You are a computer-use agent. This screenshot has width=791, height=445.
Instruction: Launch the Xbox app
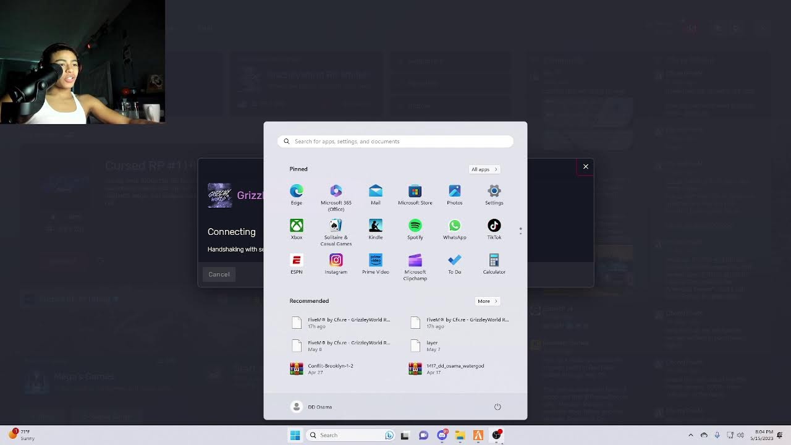point(297,229)
